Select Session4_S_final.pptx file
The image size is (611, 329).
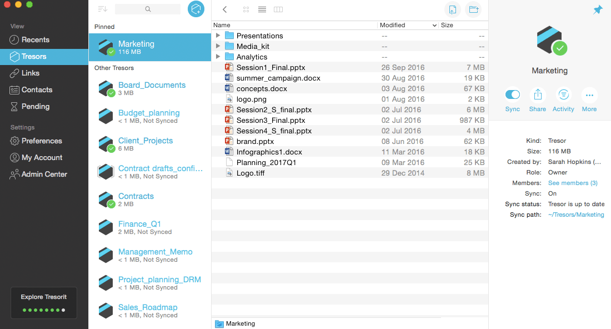click(x=349, y=131)
